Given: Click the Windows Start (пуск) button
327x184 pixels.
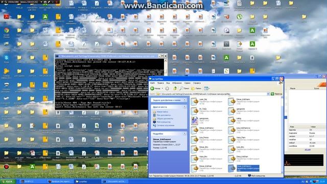Looking at the screenshot, I should (x=8, y=181).
